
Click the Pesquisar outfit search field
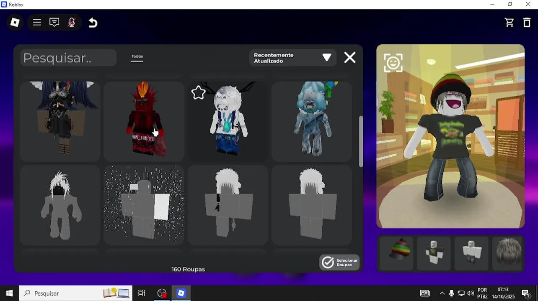point(68,58)
